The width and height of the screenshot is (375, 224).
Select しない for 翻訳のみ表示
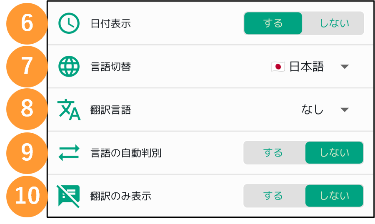(334, 196)
